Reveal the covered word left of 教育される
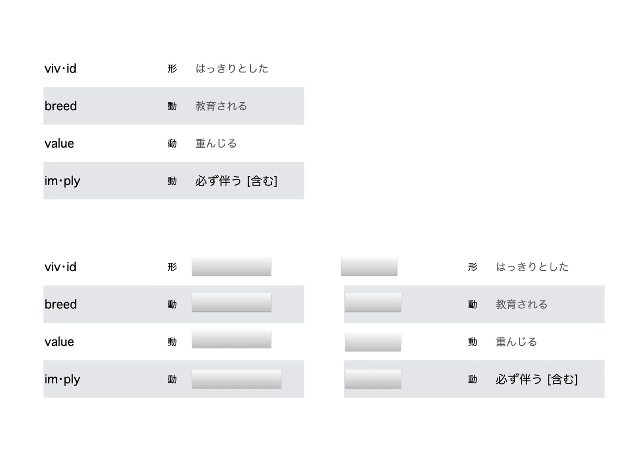Viewport: 627px width, 459px height. pyautogui.click(x=373, y=303)
